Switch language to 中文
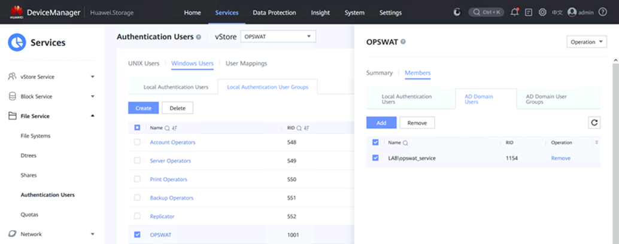The image size is (619, 244). [557, 13]
